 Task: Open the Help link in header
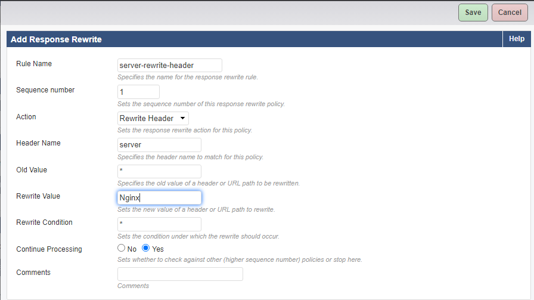pyautogui.click(x=516, y=39)
